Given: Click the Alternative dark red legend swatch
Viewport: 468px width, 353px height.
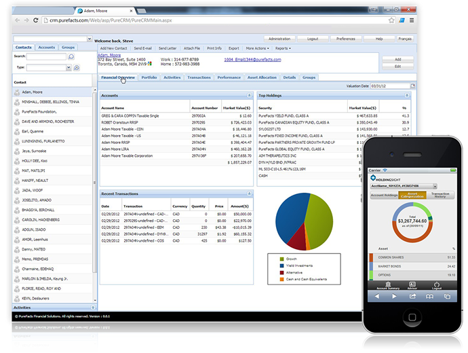Looking at the screenshot, I should [x=281, y=273].
